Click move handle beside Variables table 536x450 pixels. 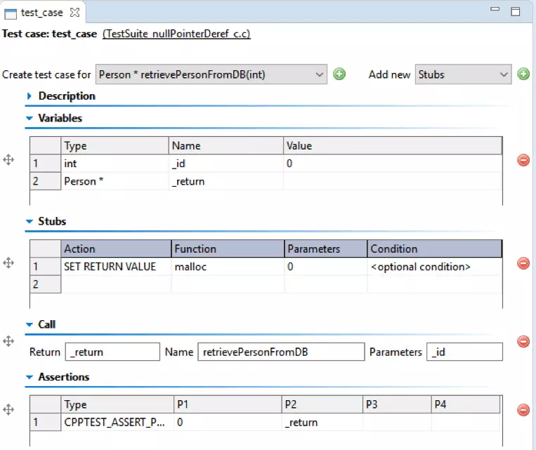(x=9, y=160)
